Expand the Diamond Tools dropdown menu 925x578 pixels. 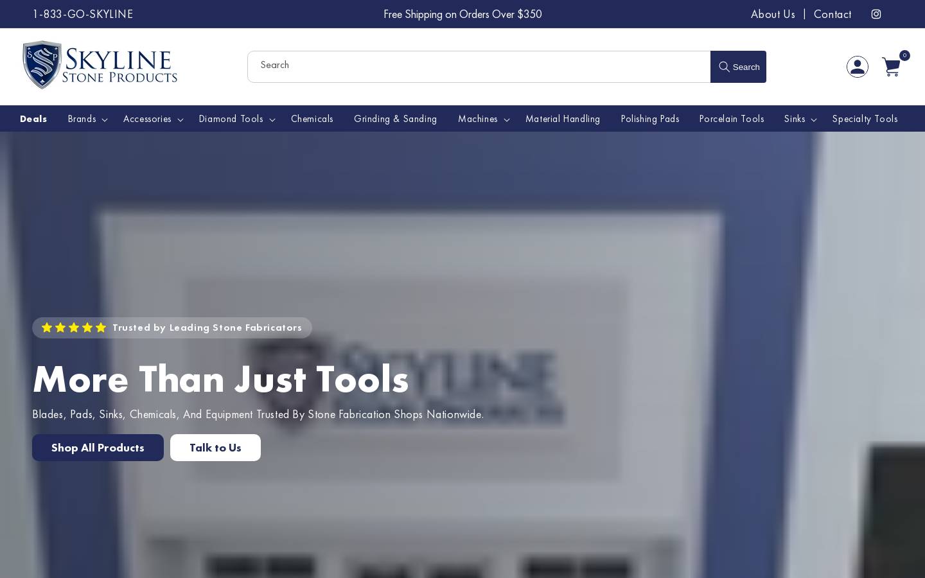tap(236, 119)
